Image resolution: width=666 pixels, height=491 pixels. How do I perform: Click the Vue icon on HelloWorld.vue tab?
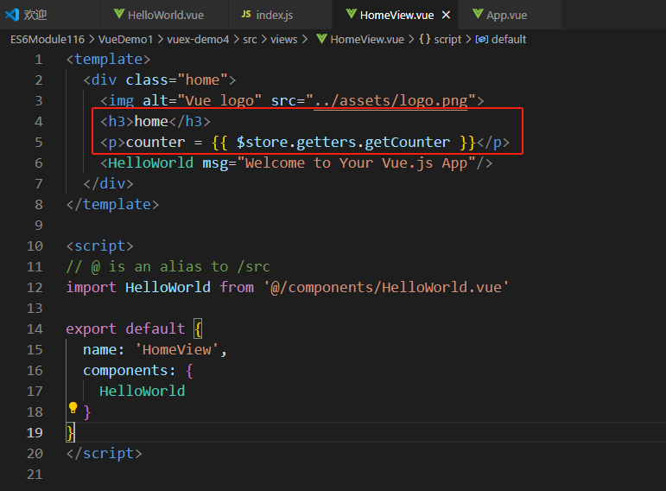119,14
